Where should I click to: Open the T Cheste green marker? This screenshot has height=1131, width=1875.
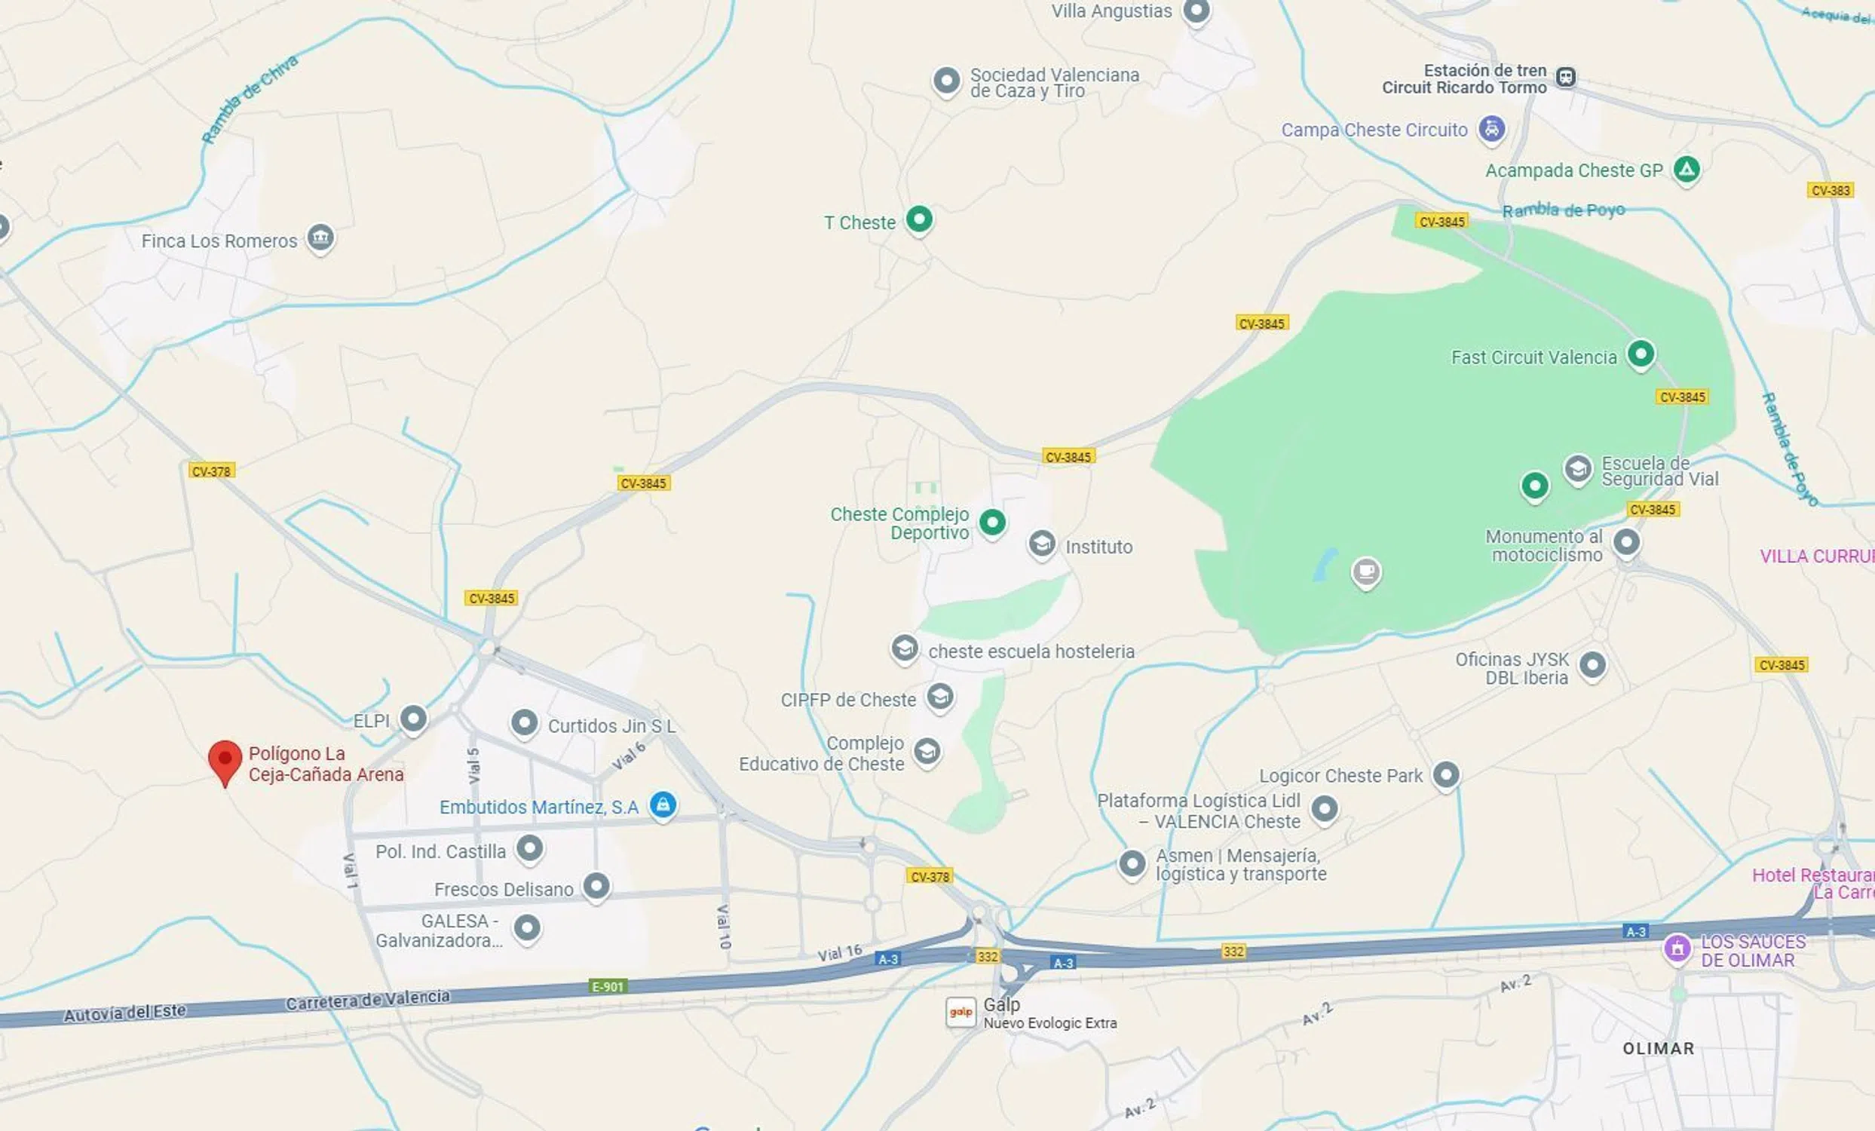[919, 221]
